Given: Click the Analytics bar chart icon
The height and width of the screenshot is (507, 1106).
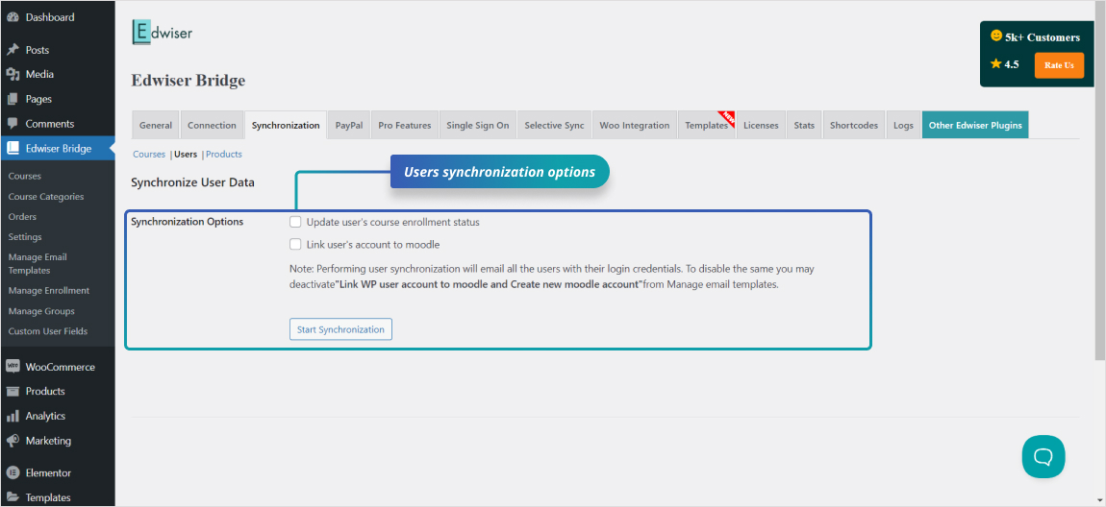Looking at the screenshot, I should (x=12, y=416).
